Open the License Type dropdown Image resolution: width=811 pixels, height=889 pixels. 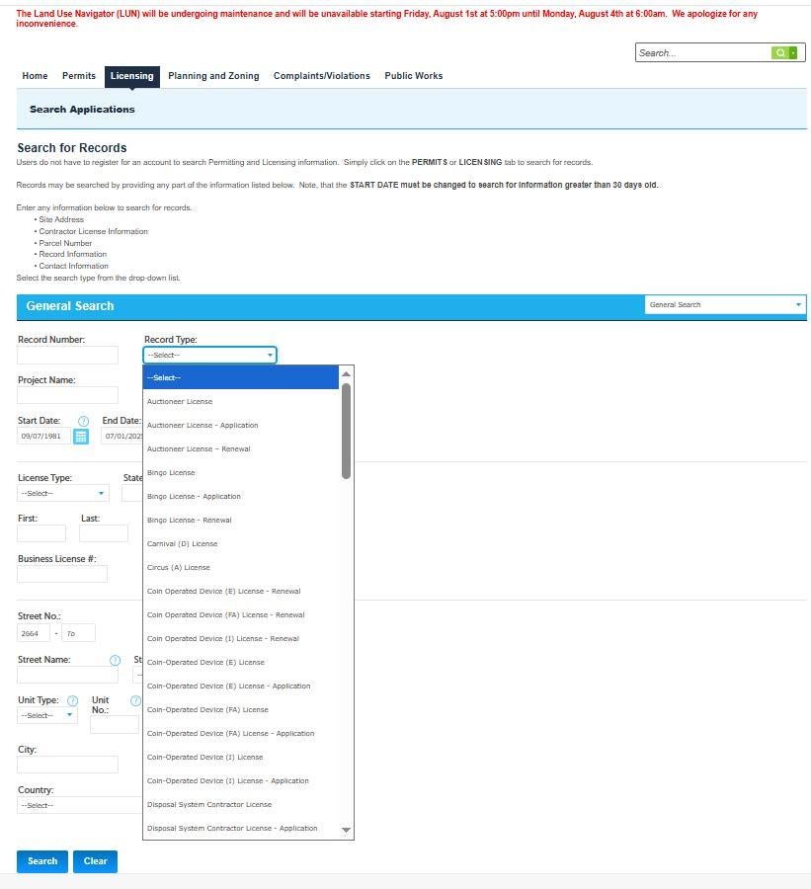(63, 493)
